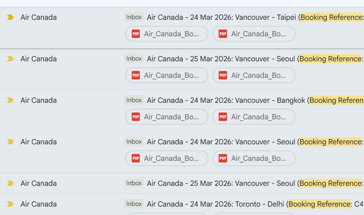Image resolution: width=364 pixels, height=215 pixels.
Task: Click the second PDF icon in the Vancouver - Bangkok email
Action: 223,117
